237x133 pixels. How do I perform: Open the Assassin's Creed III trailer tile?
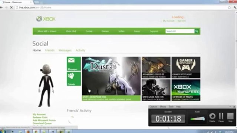pos(156,68)
